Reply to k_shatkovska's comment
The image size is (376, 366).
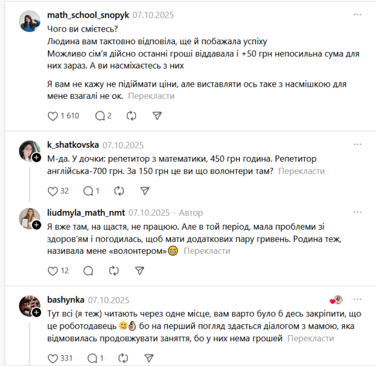pyautogui.click(x=88, y=191)
